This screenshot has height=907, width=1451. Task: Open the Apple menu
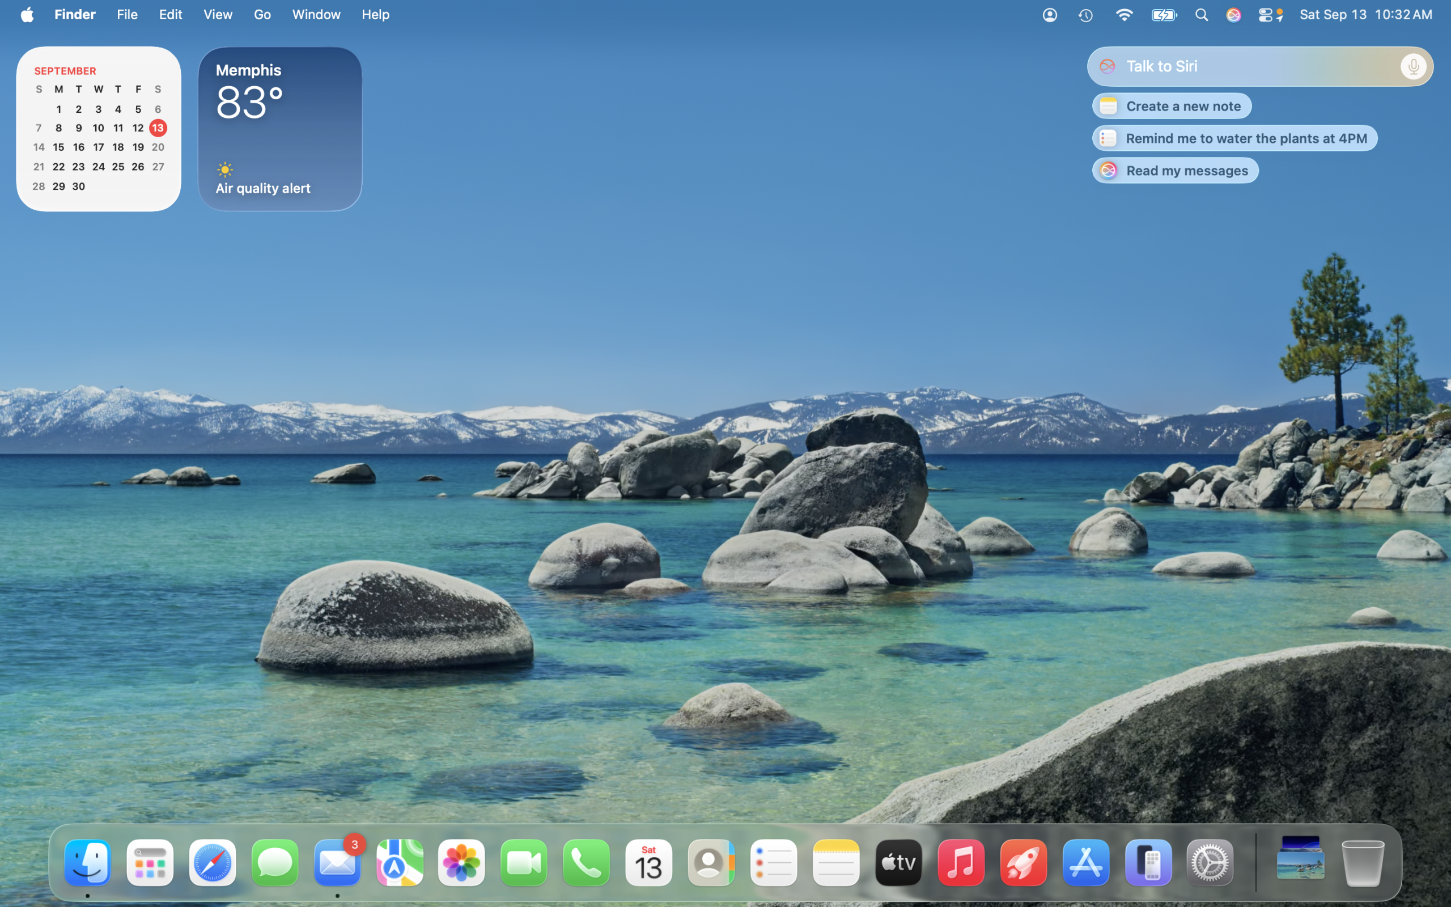coord(27,15)
